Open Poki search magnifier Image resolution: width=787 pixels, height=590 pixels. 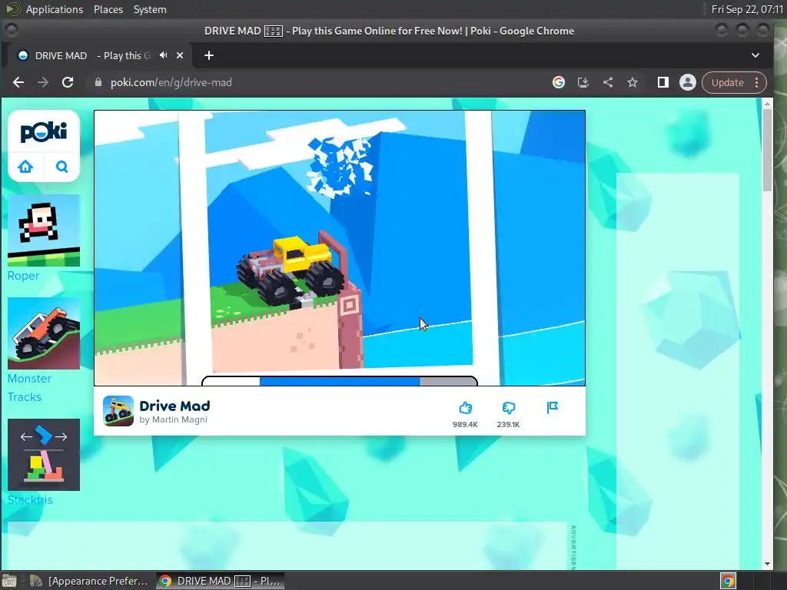tap(61, 167)
